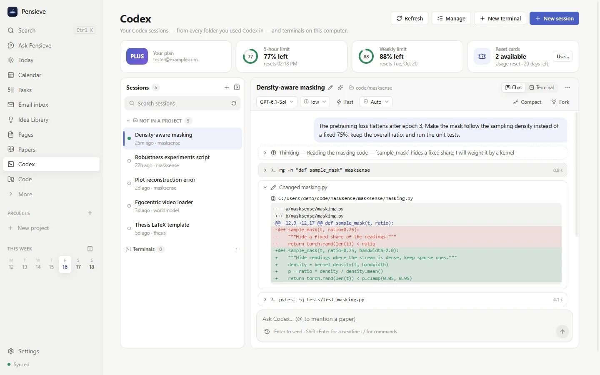Focus the Ask Codex message box

[415, 319]
